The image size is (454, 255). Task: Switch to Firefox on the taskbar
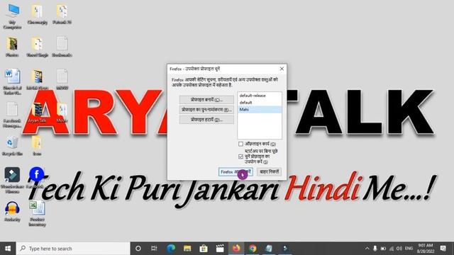(236, 249)
